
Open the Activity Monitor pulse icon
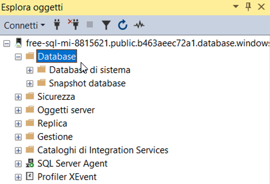coord(139,25)
